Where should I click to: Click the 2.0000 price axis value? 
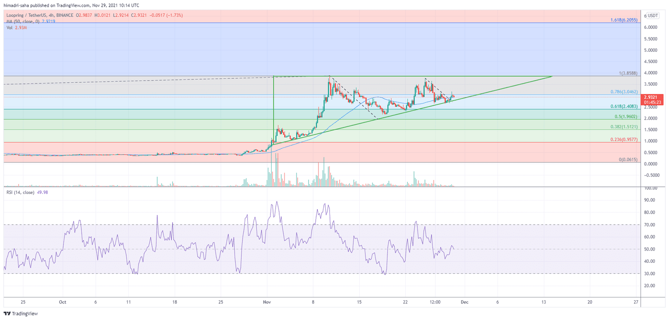coord(651,119)
